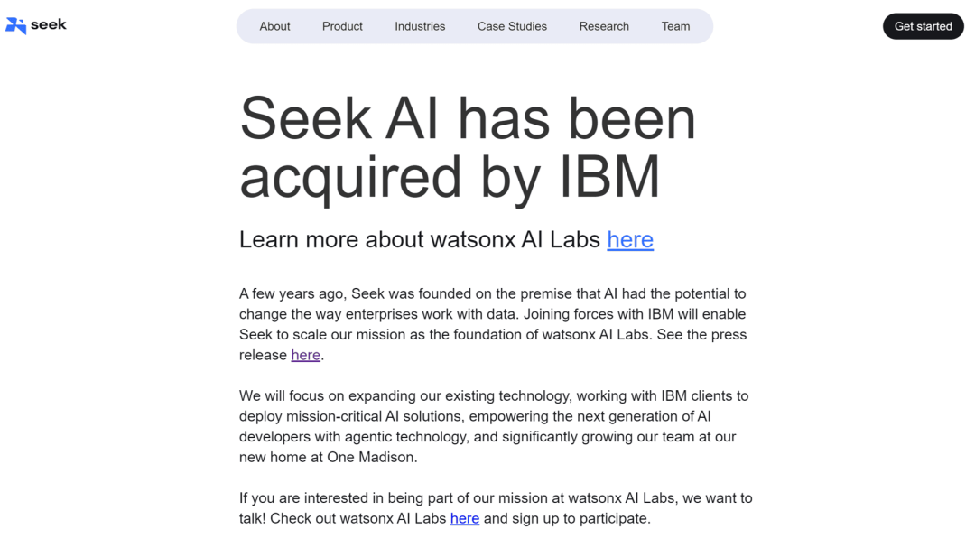
Task: Click the paragraph starting 'A few years ago'
Action: click(x=493, y=324)
